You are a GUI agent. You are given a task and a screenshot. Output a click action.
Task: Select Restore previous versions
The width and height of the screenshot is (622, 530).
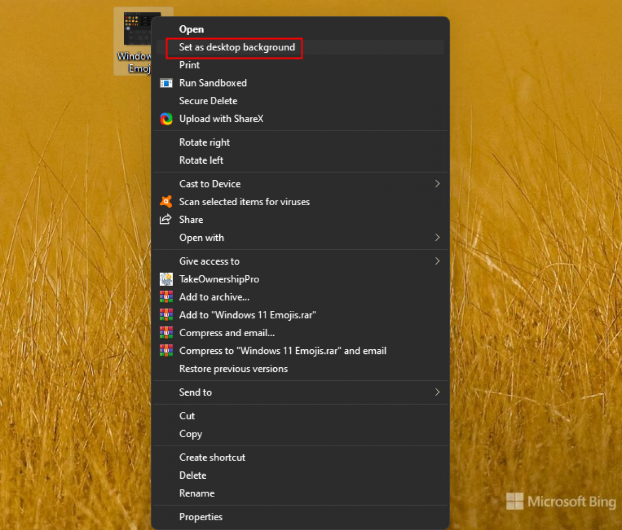233,368
